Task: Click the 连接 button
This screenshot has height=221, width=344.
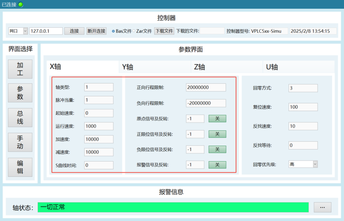Action: coord(74,31)
